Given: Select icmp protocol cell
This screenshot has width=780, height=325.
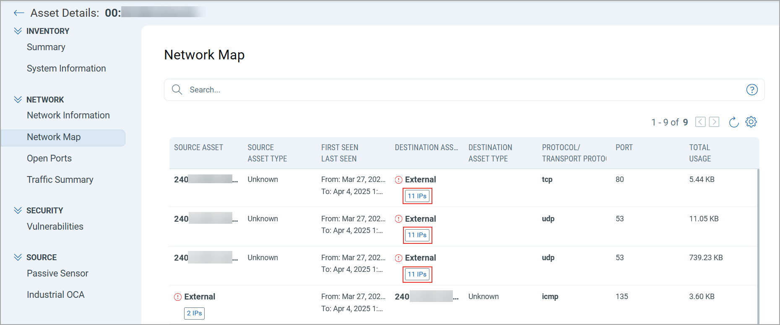Looking at the screenshot, I should (550, 297).
